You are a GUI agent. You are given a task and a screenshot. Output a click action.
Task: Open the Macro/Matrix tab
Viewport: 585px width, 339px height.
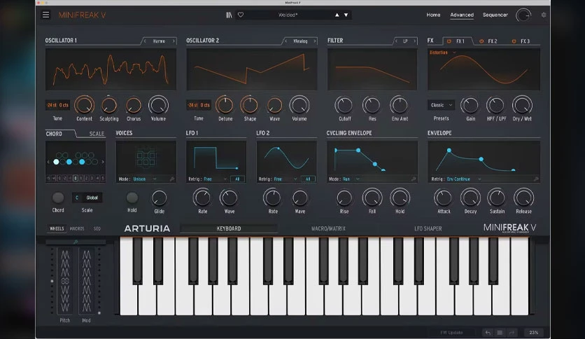tap(328, 228)
